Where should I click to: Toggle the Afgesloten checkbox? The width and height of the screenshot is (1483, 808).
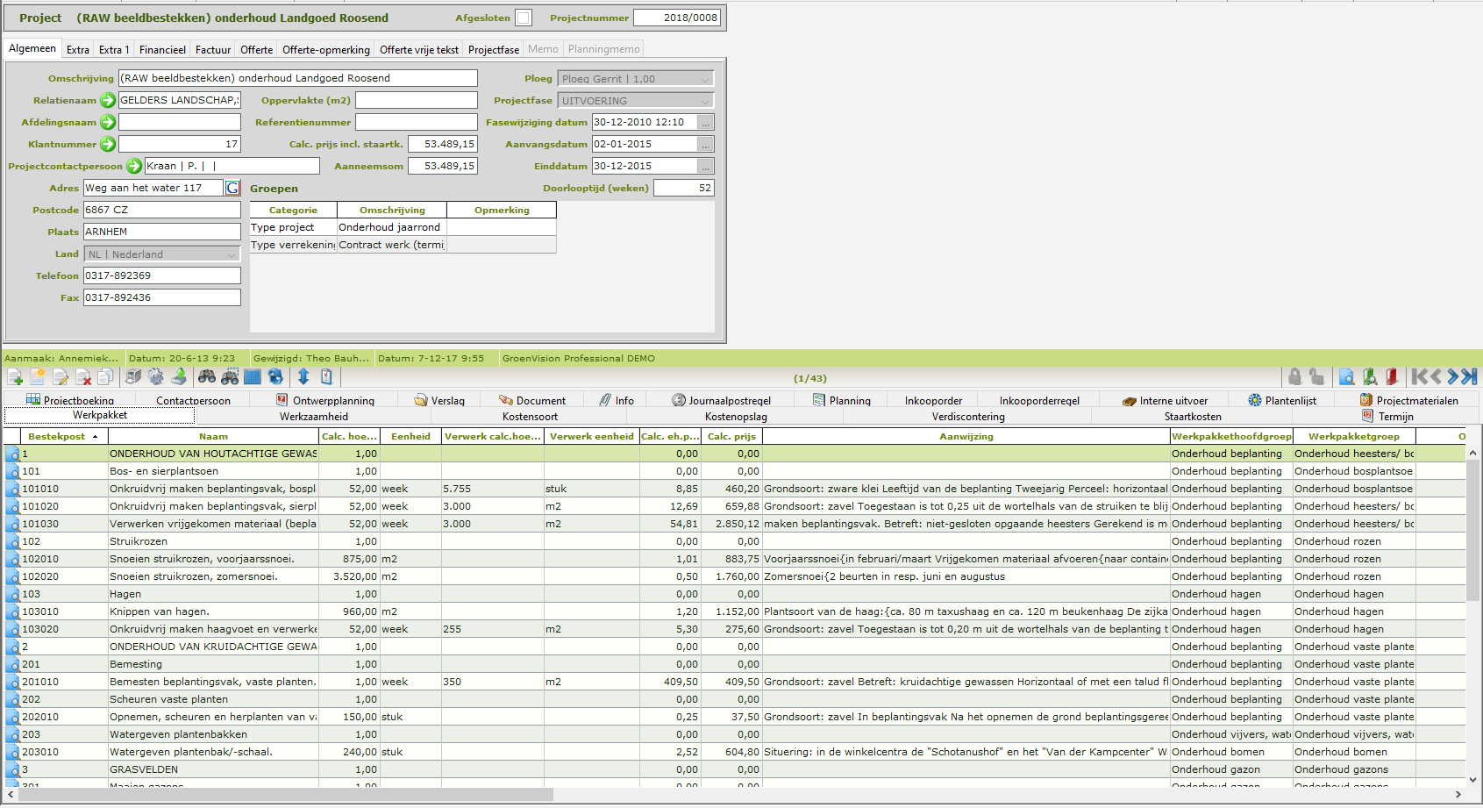(x=524, y=18)
